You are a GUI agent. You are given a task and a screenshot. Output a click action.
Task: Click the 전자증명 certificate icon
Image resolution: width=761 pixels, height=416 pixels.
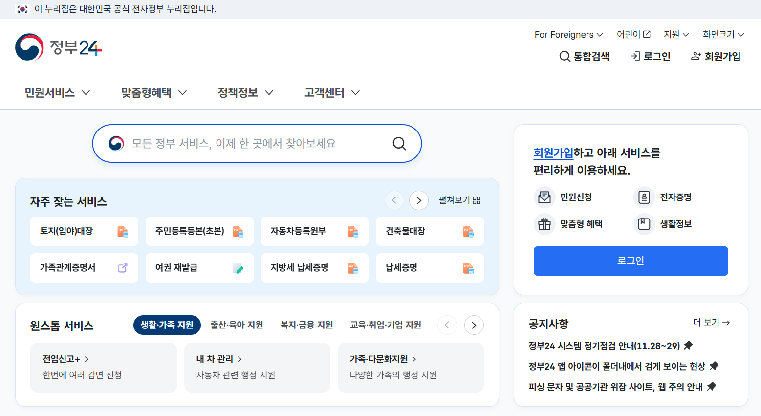point(644,197)
